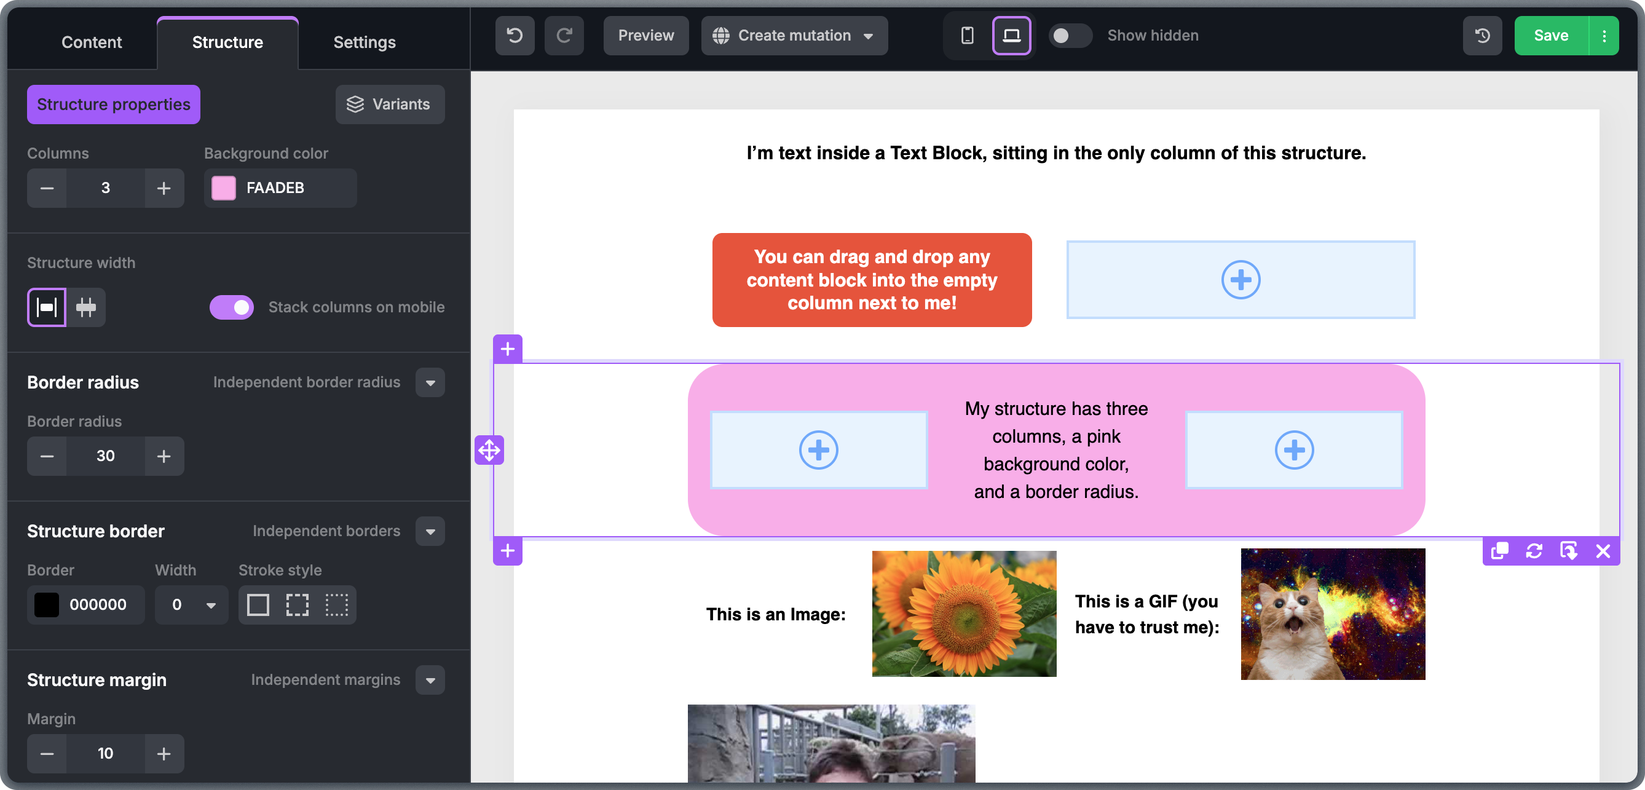This screenshot has height=790, width=1645.
Task: Click the structure move handle icon
Action: pyautogui.click(x=489, y=450)
